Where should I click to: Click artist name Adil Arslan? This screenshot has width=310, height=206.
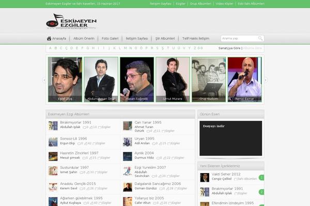(142, 143)
